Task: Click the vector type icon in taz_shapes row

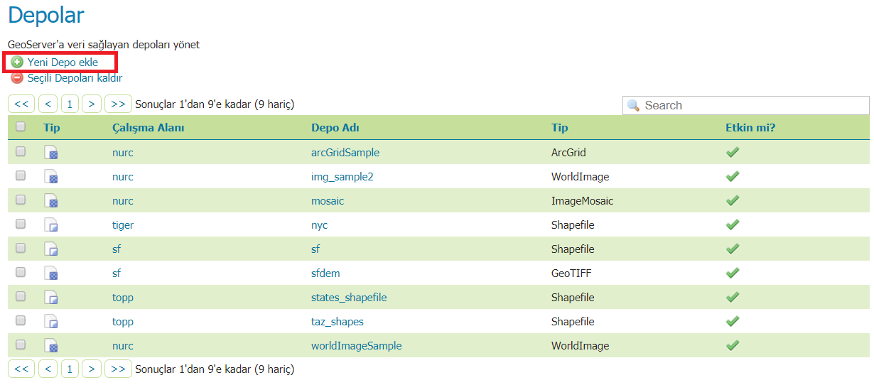Action: click(x=51, y=322)
